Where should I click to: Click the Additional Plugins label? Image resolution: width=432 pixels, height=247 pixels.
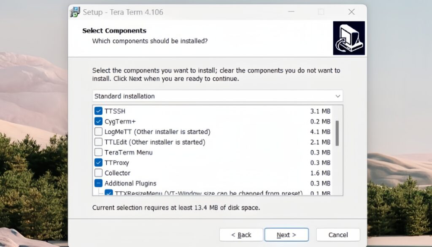click(x=130, y=184)
